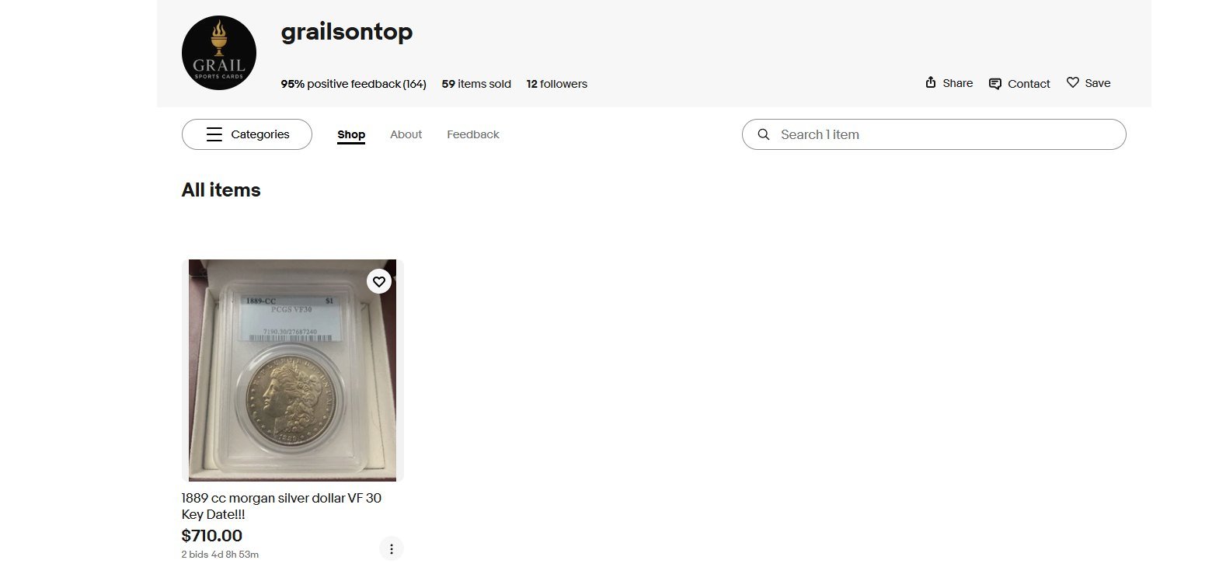Open the About tab
This screenshot has width=1226, height=574.
point(406,134)
